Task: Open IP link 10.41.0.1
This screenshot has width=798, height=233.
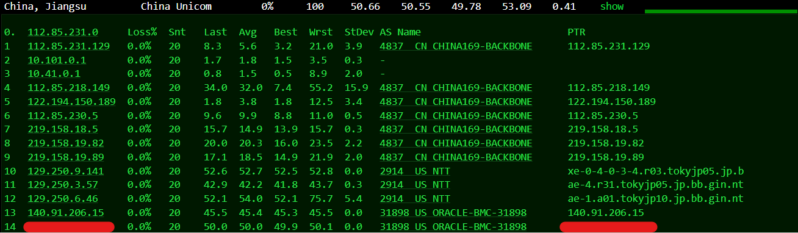Action: (x=54, y=74)
